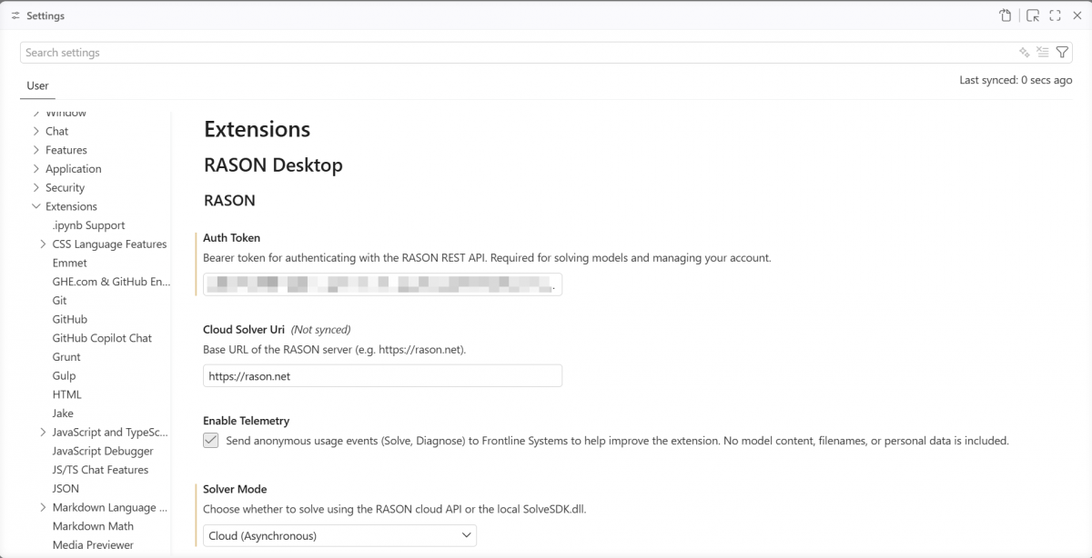Collapse the Extensions category chevron
The image size is (1092, 558).
[x=36, y=206]
